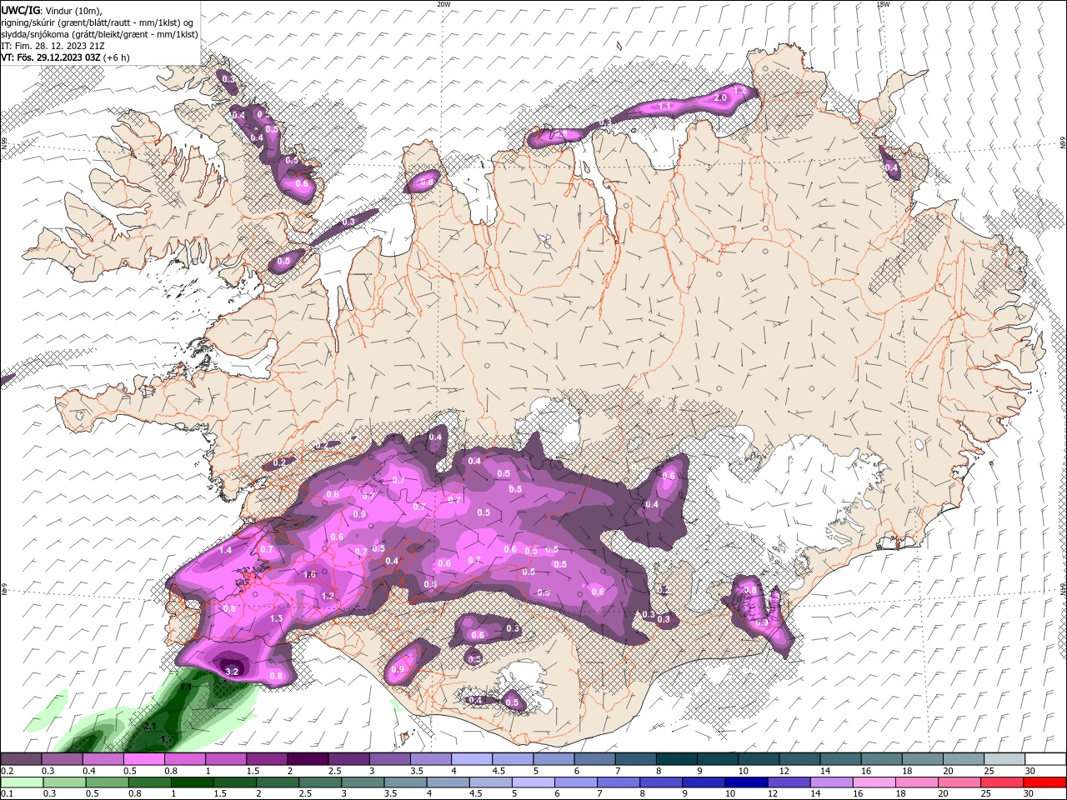Click the "0.1" label in the lower legend row
This screenshot has height=800, width=1067.
pos(8,794)
